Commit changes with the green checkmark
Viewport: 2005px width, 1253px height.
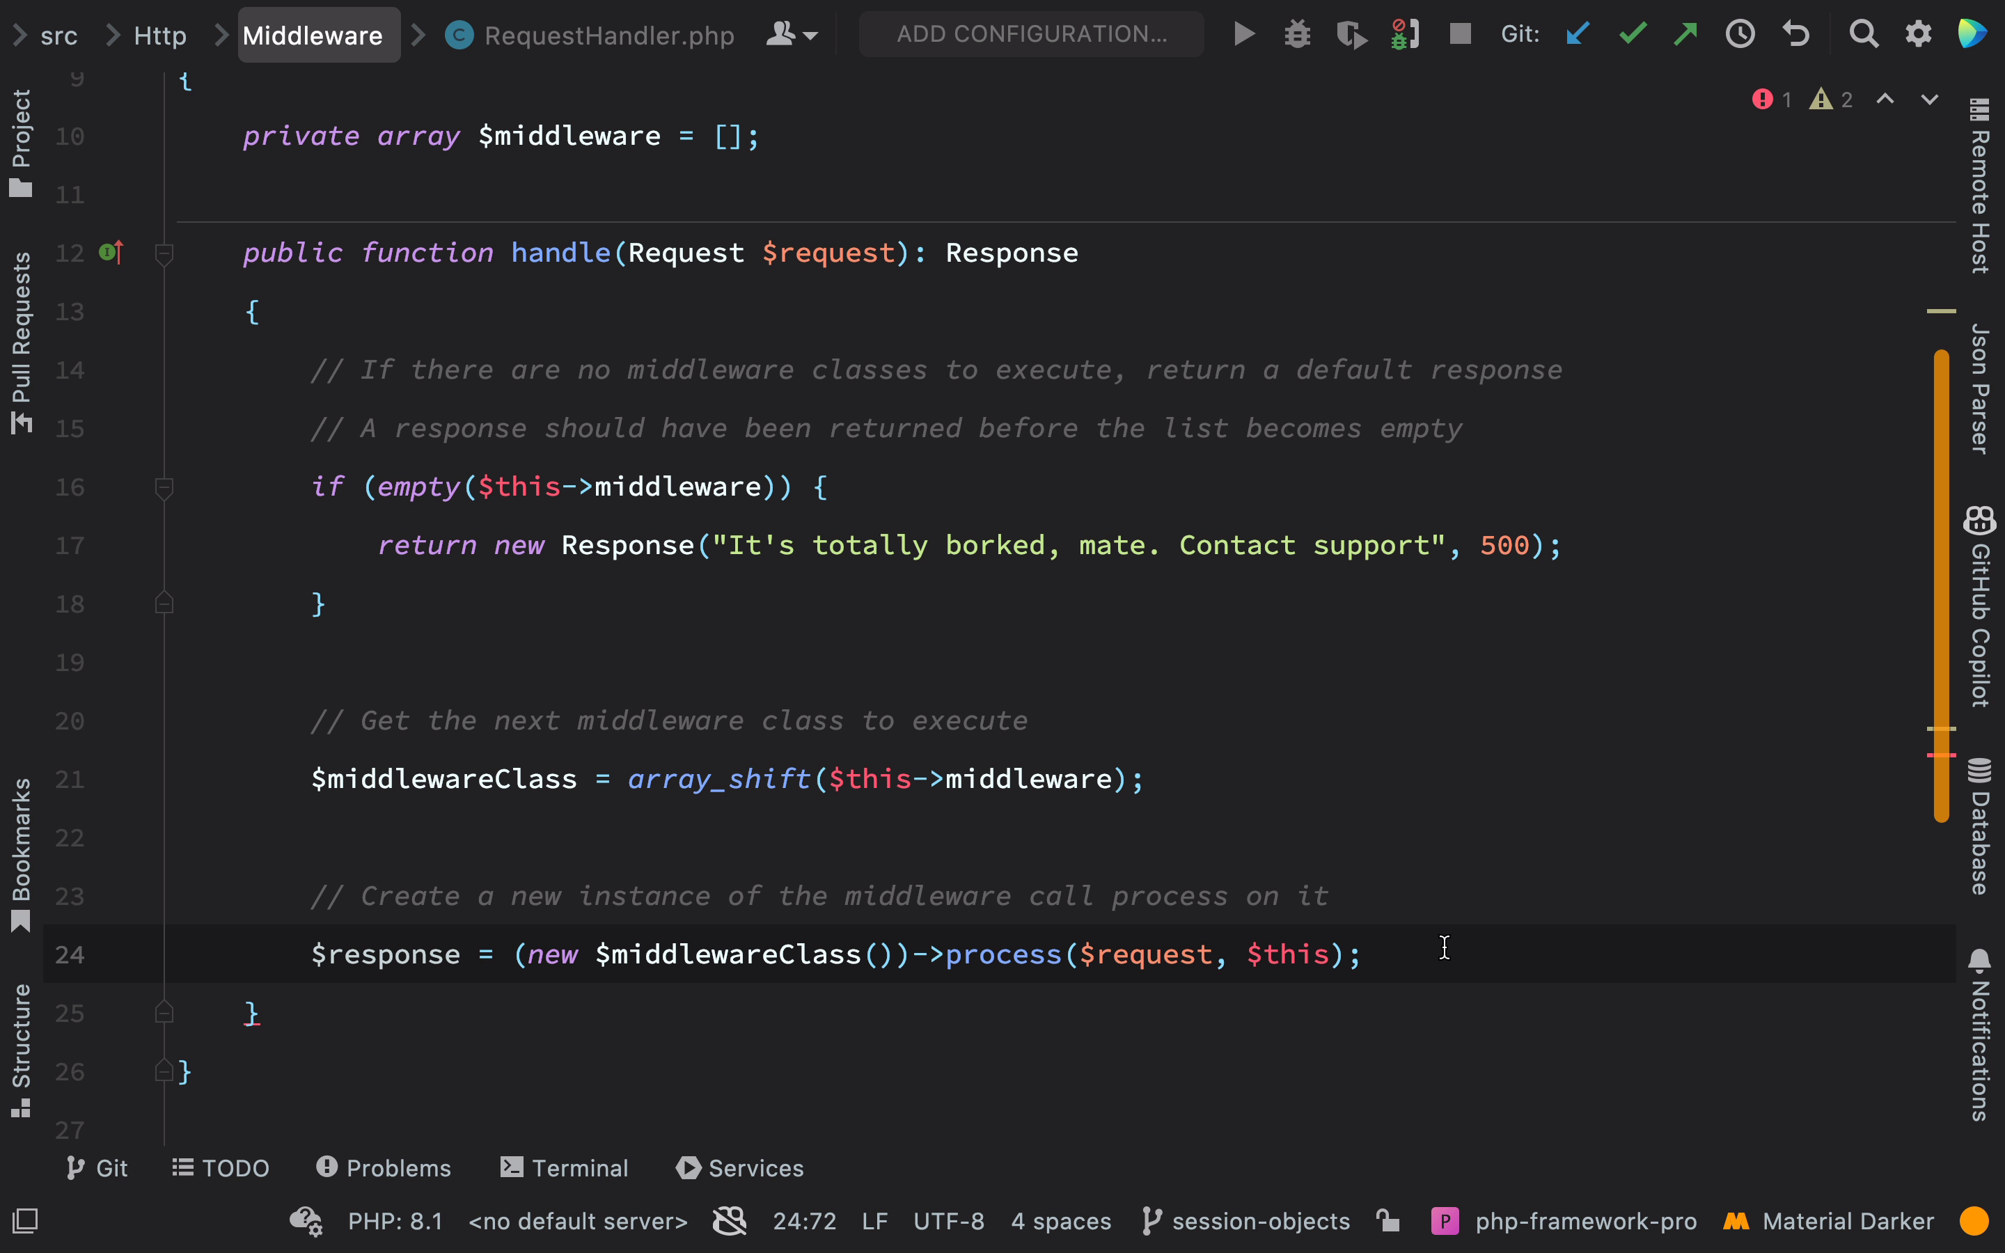tap(1632, 34)
